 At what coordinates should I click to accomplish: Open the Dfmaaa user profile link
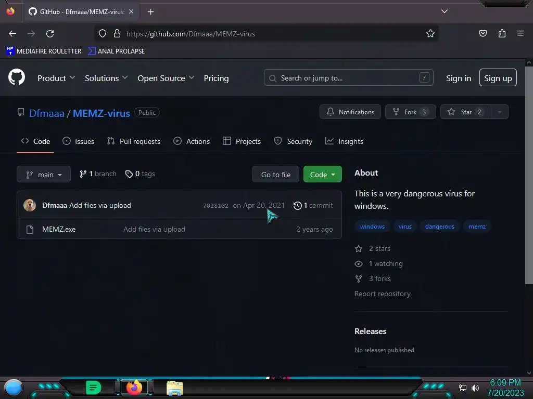point(46,113)
